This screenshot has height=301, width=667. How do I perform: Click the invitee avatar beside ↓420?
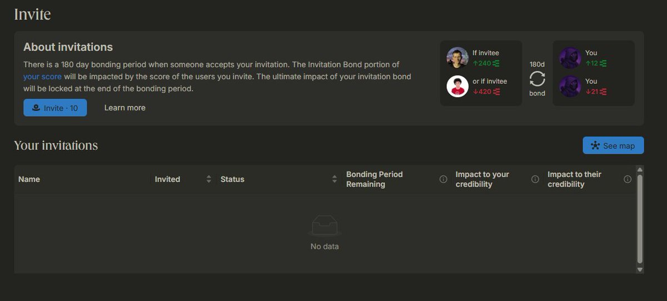(x=457, y=86)
